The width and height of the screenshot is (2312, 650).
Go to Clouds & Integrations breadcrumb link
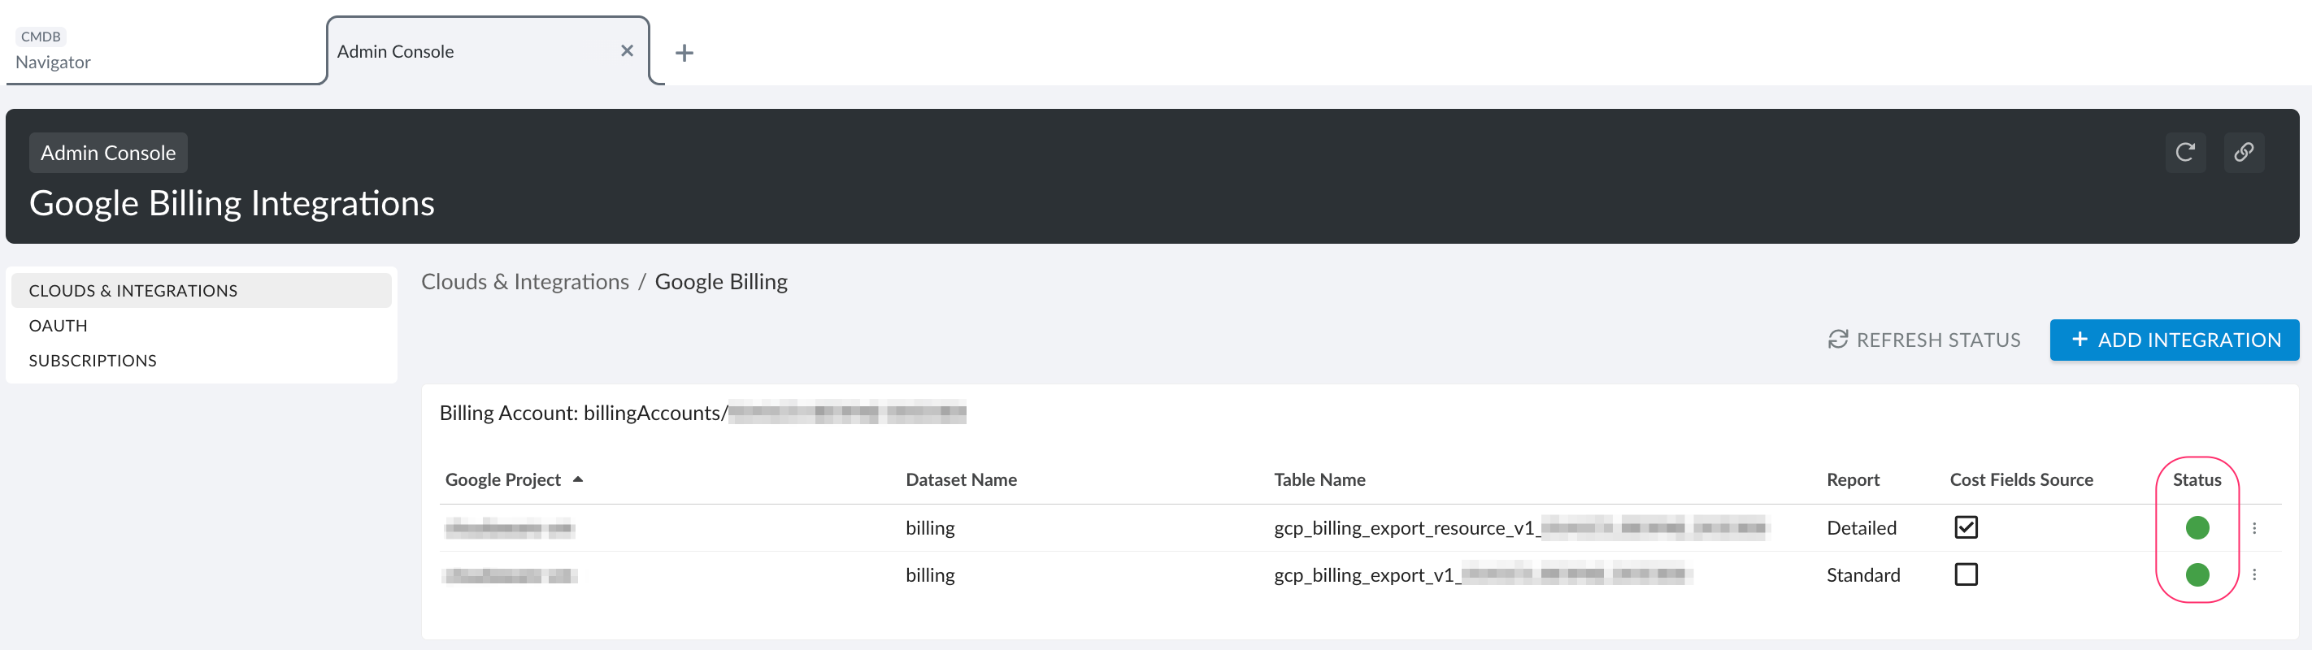coord(525,281)
